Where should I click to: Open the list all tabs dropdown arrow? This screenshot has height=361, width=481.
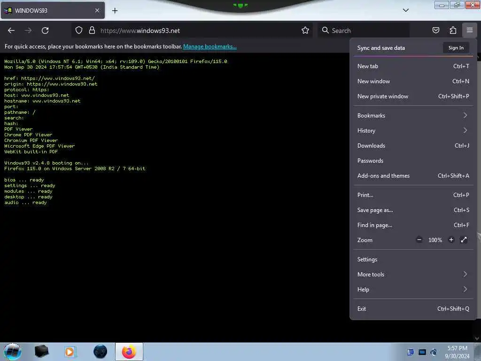[x=405, y=10]
